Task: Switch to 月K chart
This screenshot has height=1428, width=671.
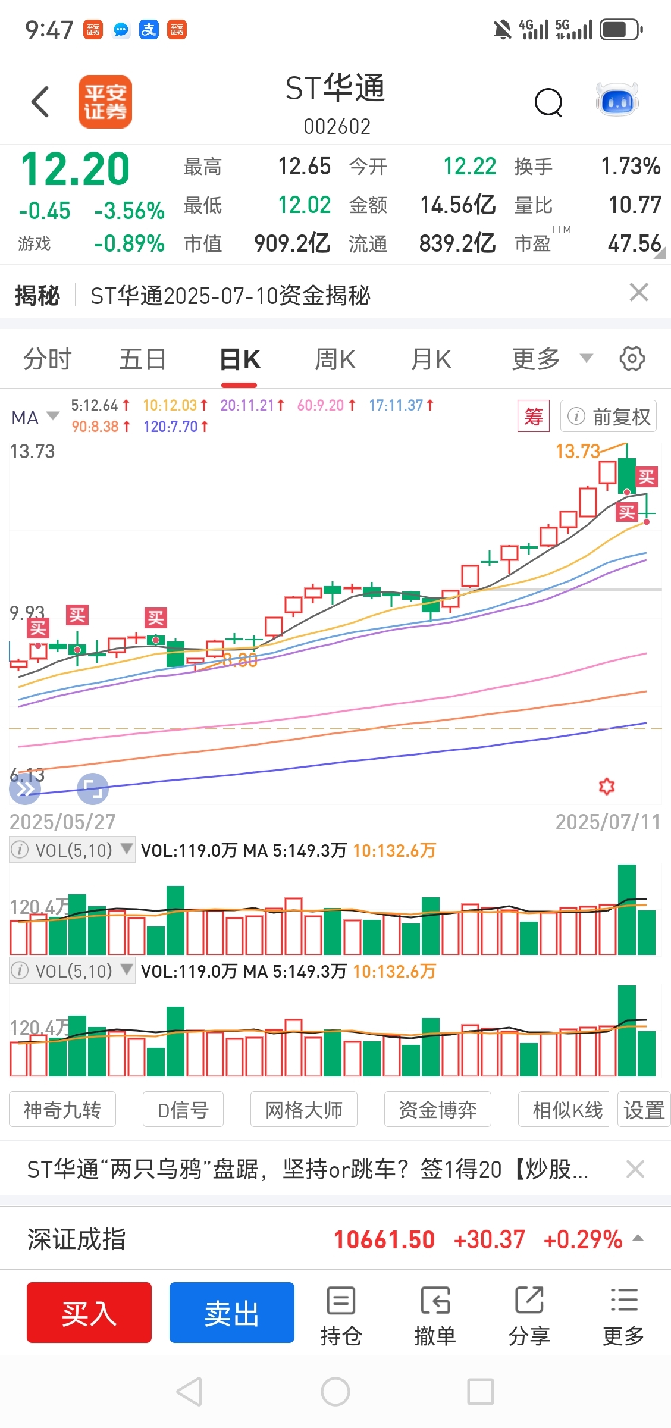Action: click(x=431, y=359)
